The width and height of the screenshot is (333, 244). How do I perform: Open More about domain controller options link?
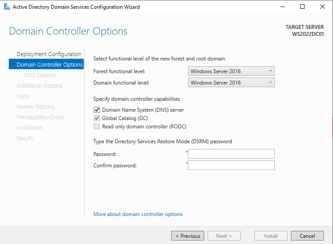[138, 214]
